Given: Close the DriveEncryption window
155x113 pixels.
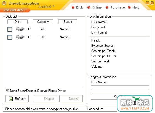Looking at the screenshot, I should (x=152, y=3).
